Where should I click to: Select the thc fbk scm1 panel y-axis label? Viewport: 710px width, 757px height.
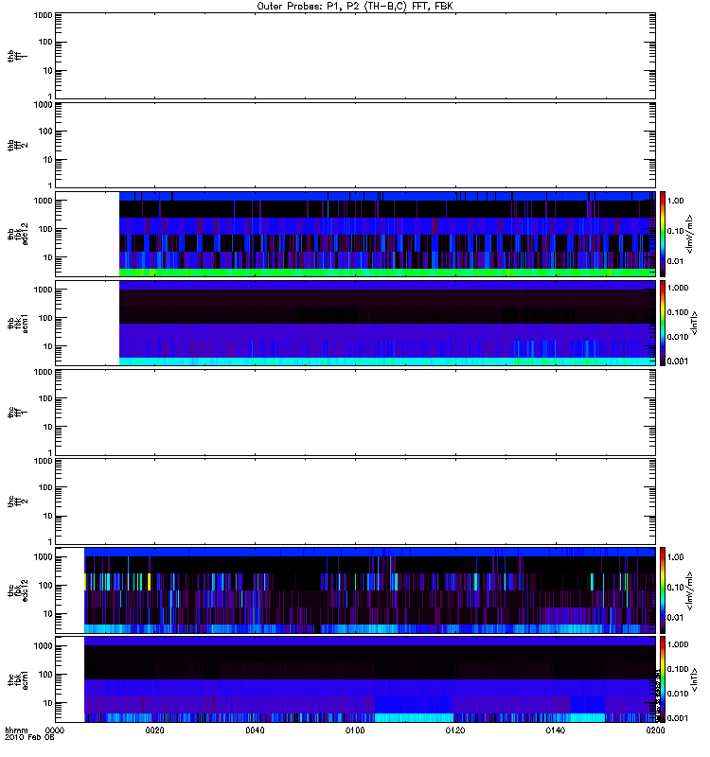(x=18, y=679)
